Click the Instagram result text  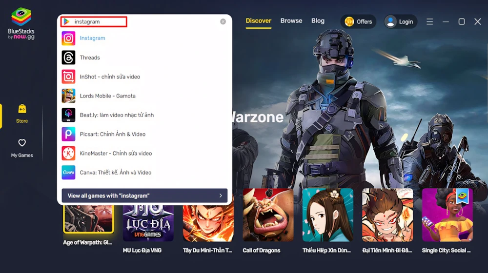click(92, 38)
